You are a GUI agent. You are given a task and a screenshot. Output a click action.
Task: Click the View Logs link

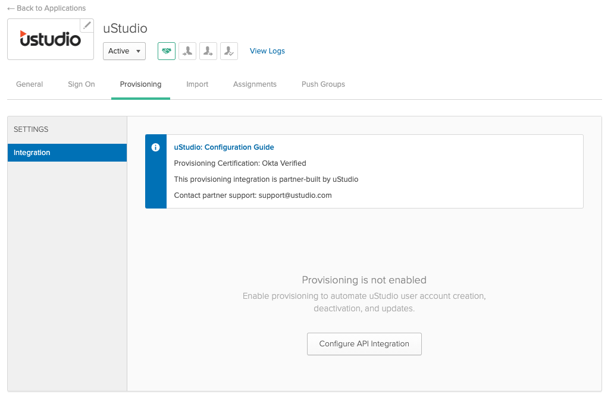(268, 51)
